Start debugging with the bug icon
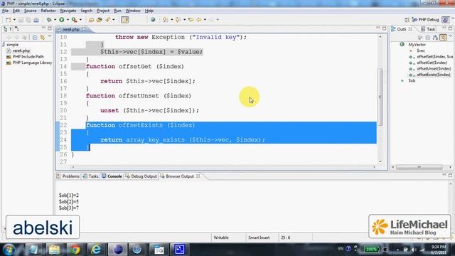The width and height of the screenshot is (455, 256). [49, 20]
